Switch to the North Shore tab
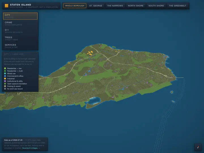The height and width of the screenshot is (153, 204). click(x=135, y=6)
